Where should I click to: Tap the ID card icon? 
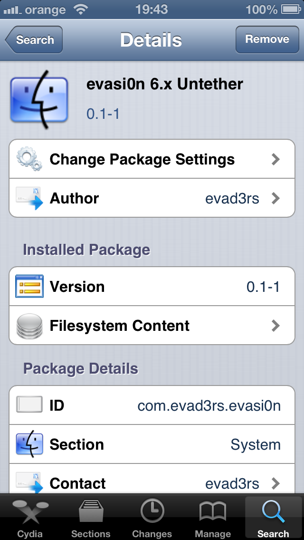click(29, 405)
